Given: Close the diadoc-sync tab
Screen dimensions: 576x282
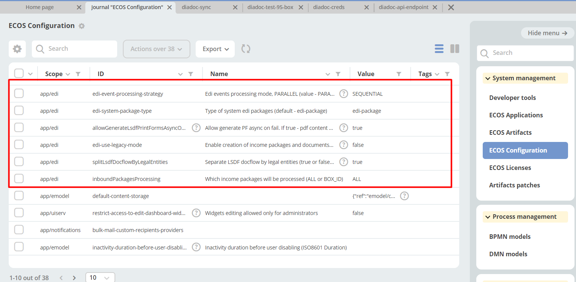Looking at the screenshot, I should (x=235, y=7).
